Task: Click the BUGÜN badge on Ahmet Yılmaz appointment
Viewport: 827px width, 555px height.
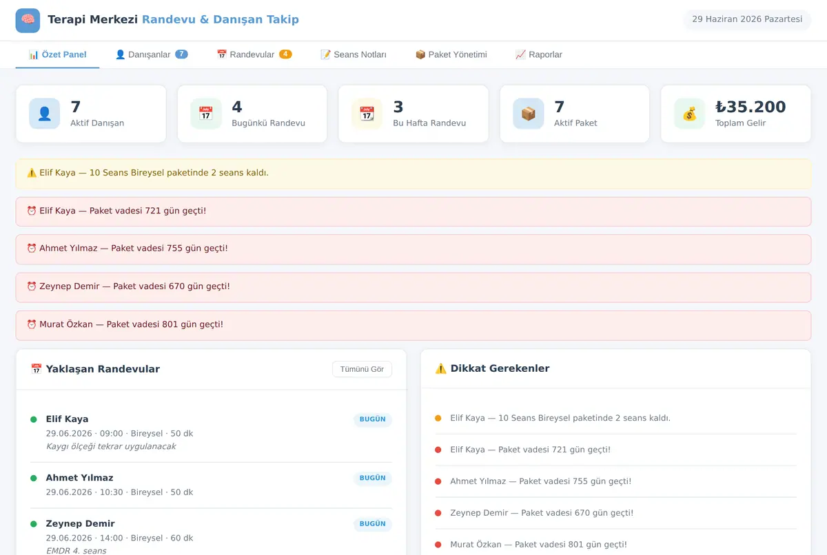Action: coord(373,478)
